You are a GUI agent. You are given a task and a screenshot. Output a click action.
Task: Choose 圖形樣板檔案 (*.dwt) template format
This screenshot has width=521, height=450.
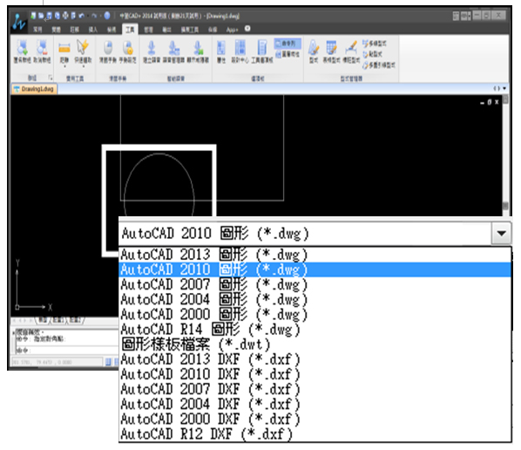tap(315, 344)
